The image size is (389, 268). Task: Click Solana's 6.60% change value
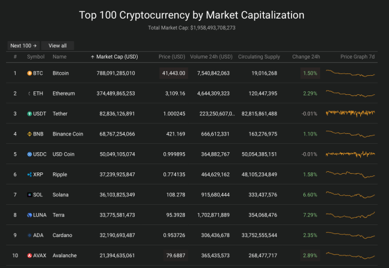coord(310,195)
